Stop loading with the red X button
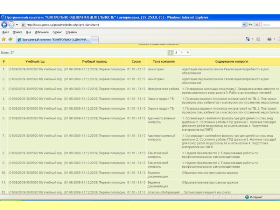The image size is (280, 210). (x=257, y=25)
